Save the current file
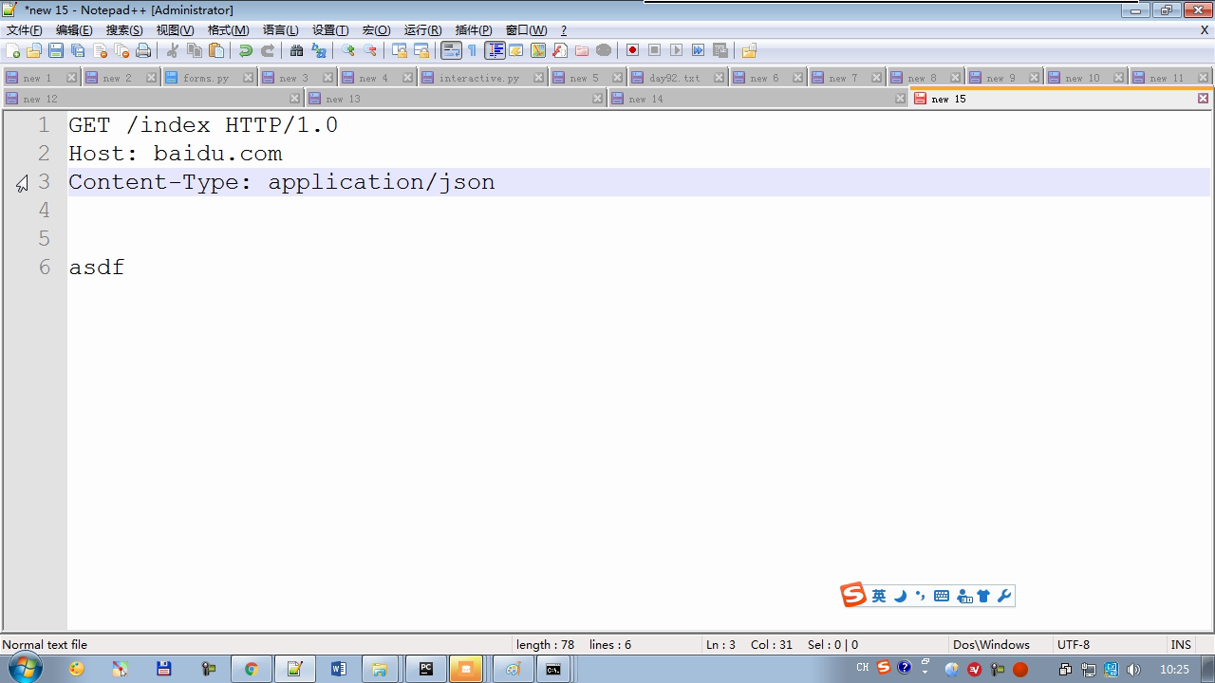The height and width of the screenshot is (683, 1215). tap(56, 51)
